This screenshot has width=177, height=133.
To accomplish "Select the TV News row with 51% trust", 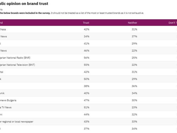I will pyautogui.click(x=88, y=107).
